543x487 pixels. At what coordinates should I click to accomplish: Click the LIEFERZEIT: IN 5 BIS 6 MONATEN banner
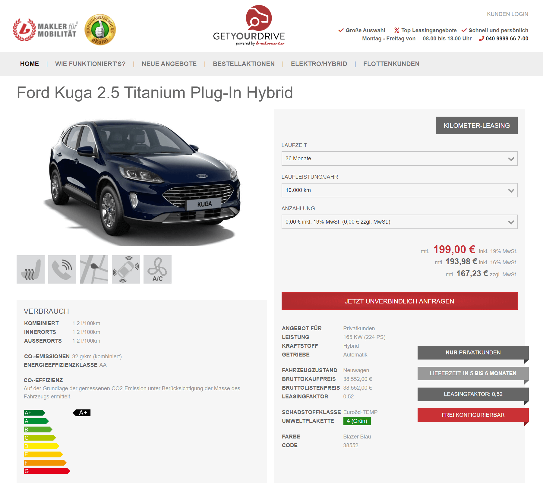click(x=473, y=373)
